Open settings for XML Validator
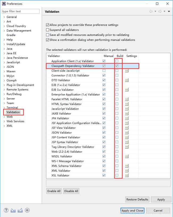Viewport: 173px width, 217px height. tap(127, 170)
